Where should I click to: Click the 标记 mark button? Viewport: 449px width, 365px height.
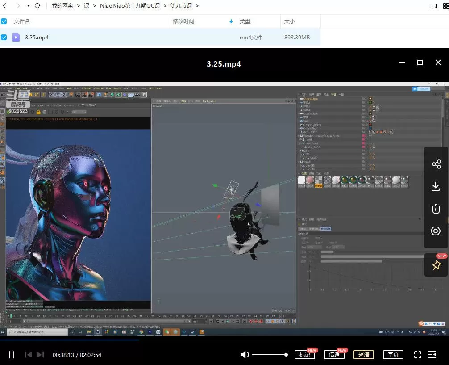click(305, 355)
